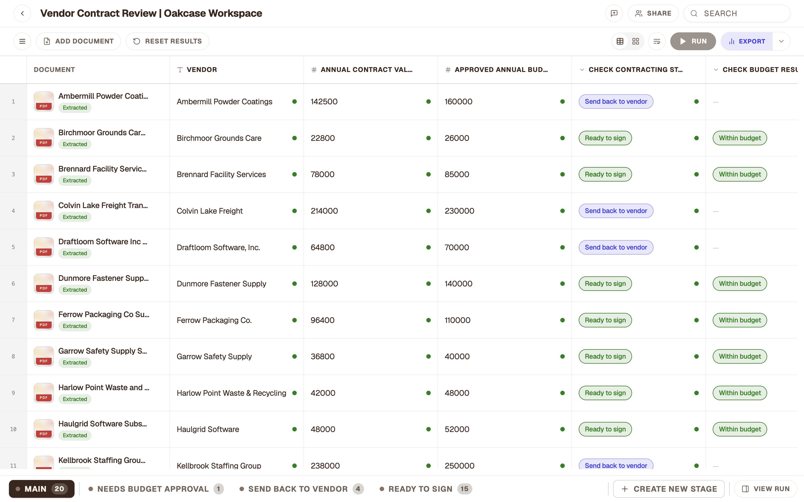Image resolution: width=804 pixels, height=502 pixels.
Task: Select Brennard 'Within budget' tag
Action: [x=740, y=174]
